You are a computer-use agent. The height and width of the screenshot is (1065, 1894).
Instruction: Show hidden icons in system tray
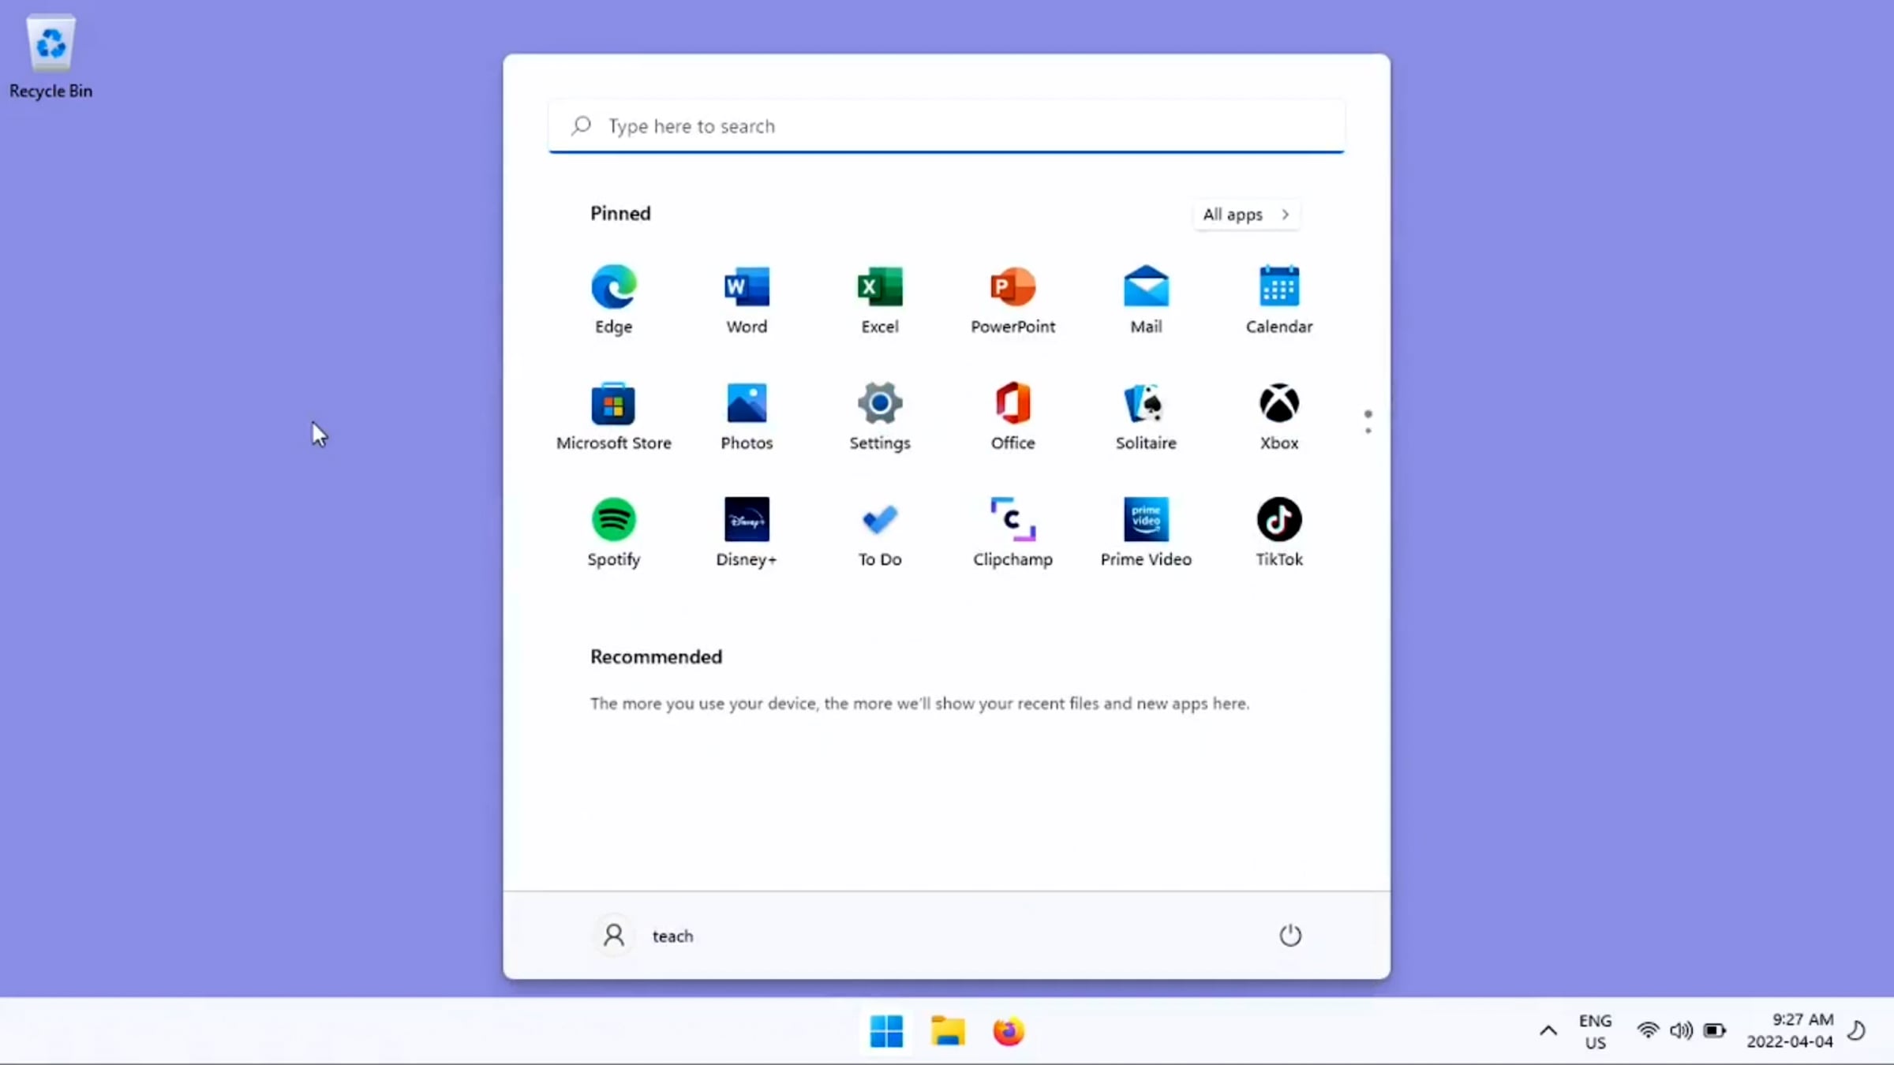pos(1548,1030)
